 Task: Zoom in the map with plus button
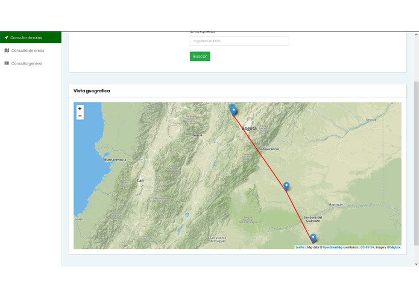point(80,109)
